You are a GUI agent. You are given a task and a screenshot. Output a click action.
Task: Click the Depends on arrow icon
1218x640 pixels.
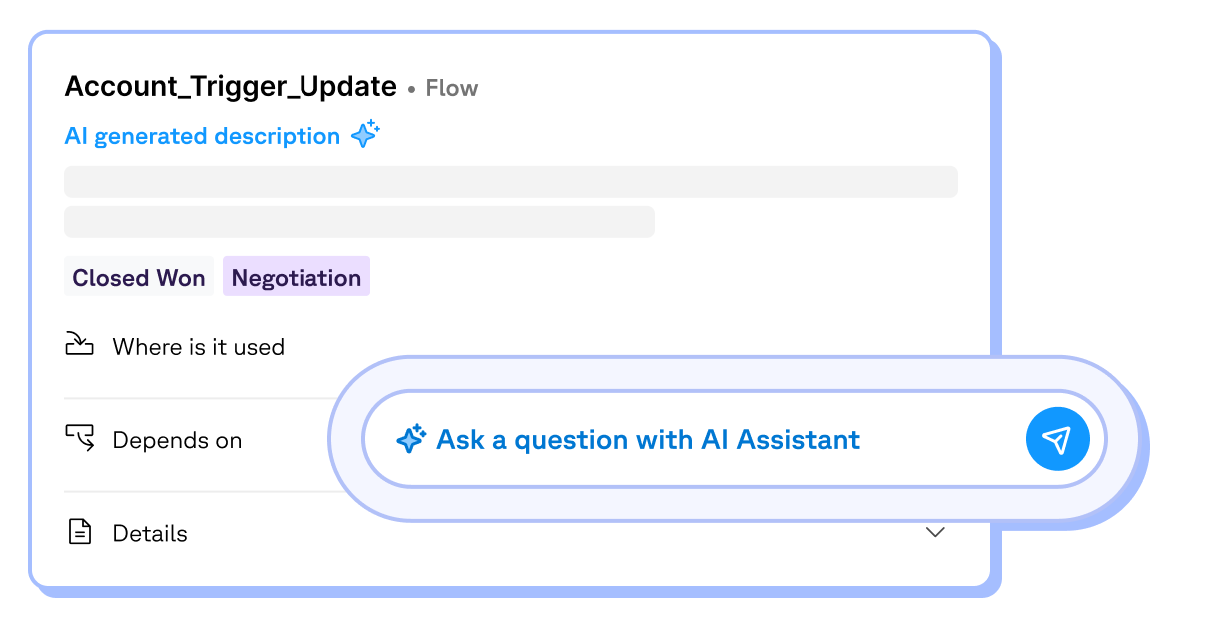[79, 438]
